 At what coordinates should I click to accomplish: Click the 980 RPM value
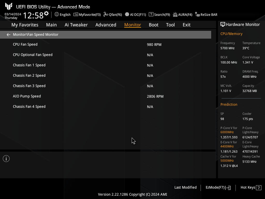(154, 45)
